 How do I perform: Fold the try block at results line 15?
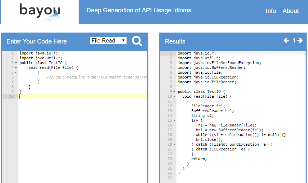click(x=174, y=121)
